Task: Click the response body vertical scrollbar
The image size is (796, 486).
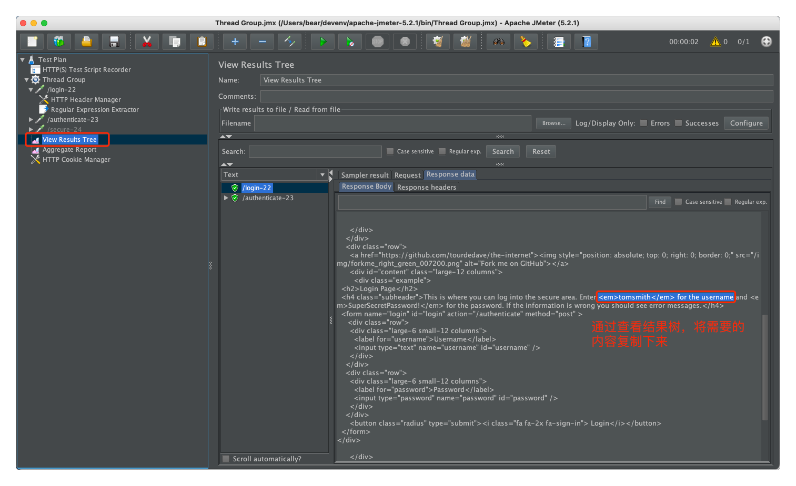Action: point(765,367)
